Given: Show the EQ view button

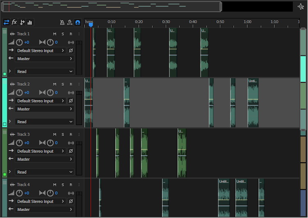Looking at the screenshot, I should [30, 22].
